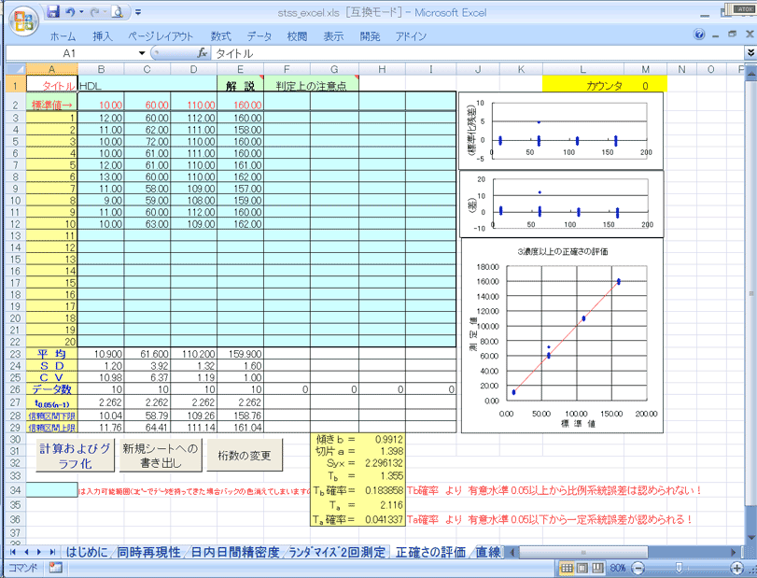Move to the next sheet tab

[x=38, y=552]
